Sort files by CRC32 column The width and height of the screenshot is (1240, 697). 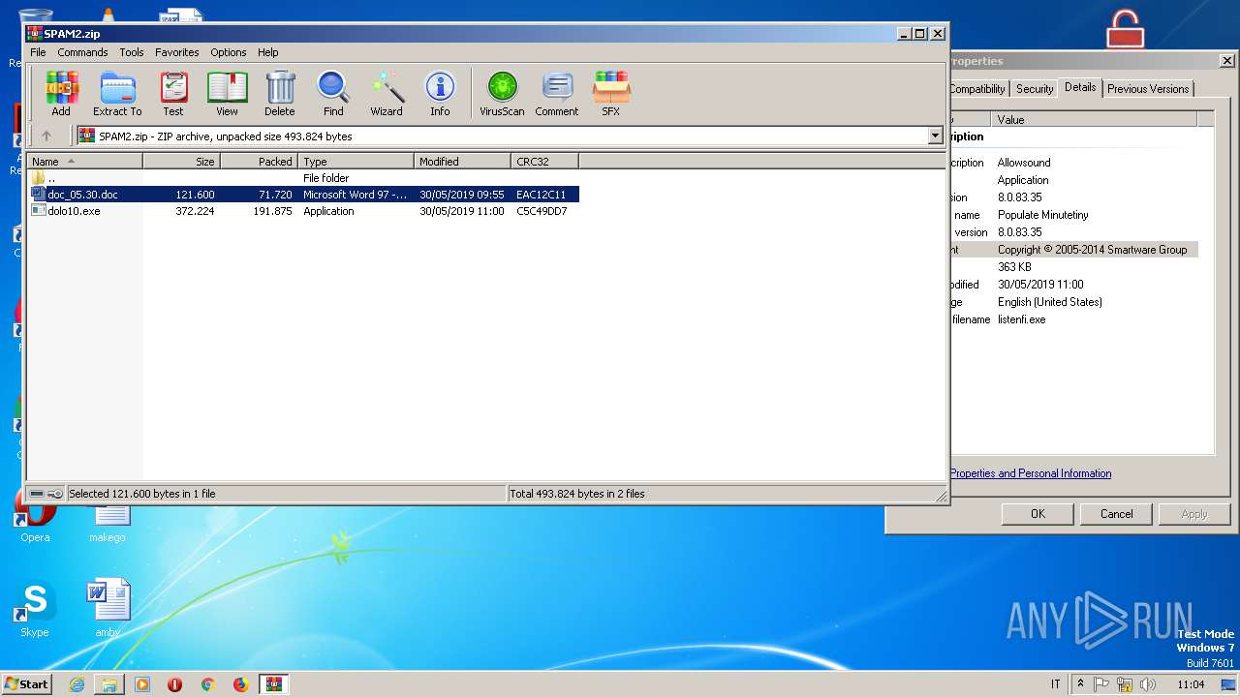coord(544,162)
